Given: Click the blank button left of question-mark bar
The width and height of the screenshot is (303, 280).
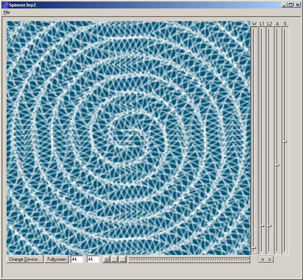Looking at the screenshot, I should pyautogui.click(x=122, y=259).
